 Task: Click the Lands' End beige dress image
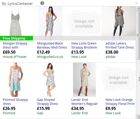tap(84, 80)
